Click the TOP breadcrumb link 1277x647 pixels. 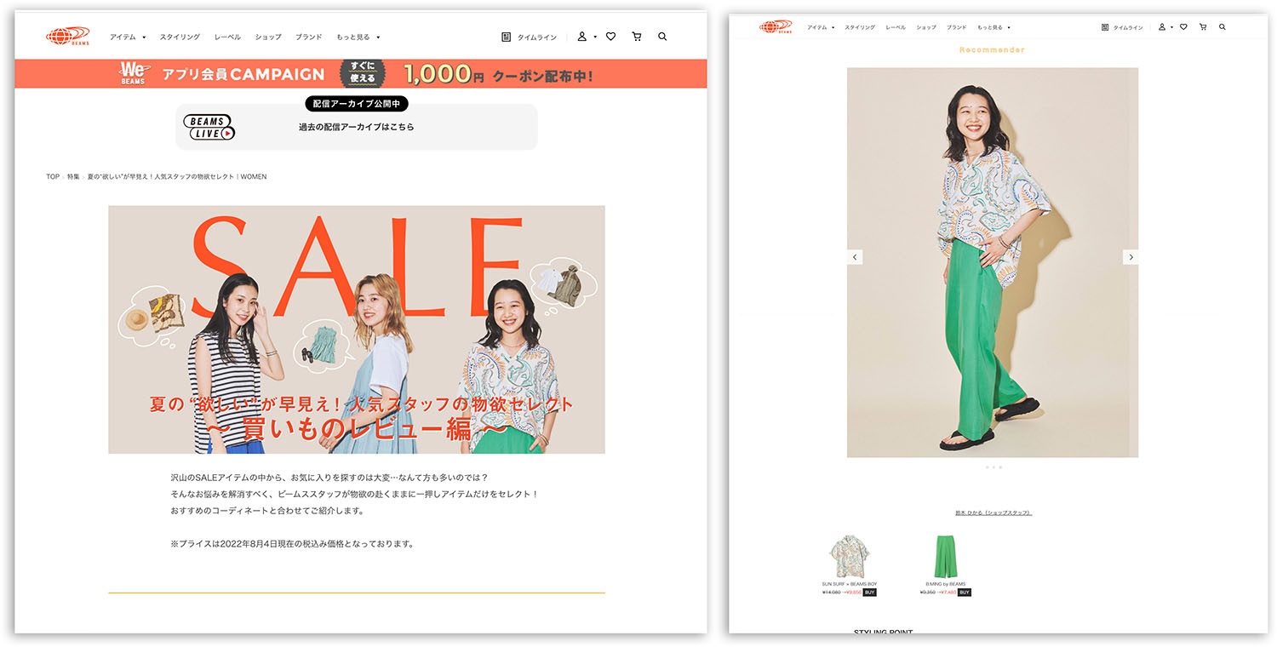coord(53,176)
